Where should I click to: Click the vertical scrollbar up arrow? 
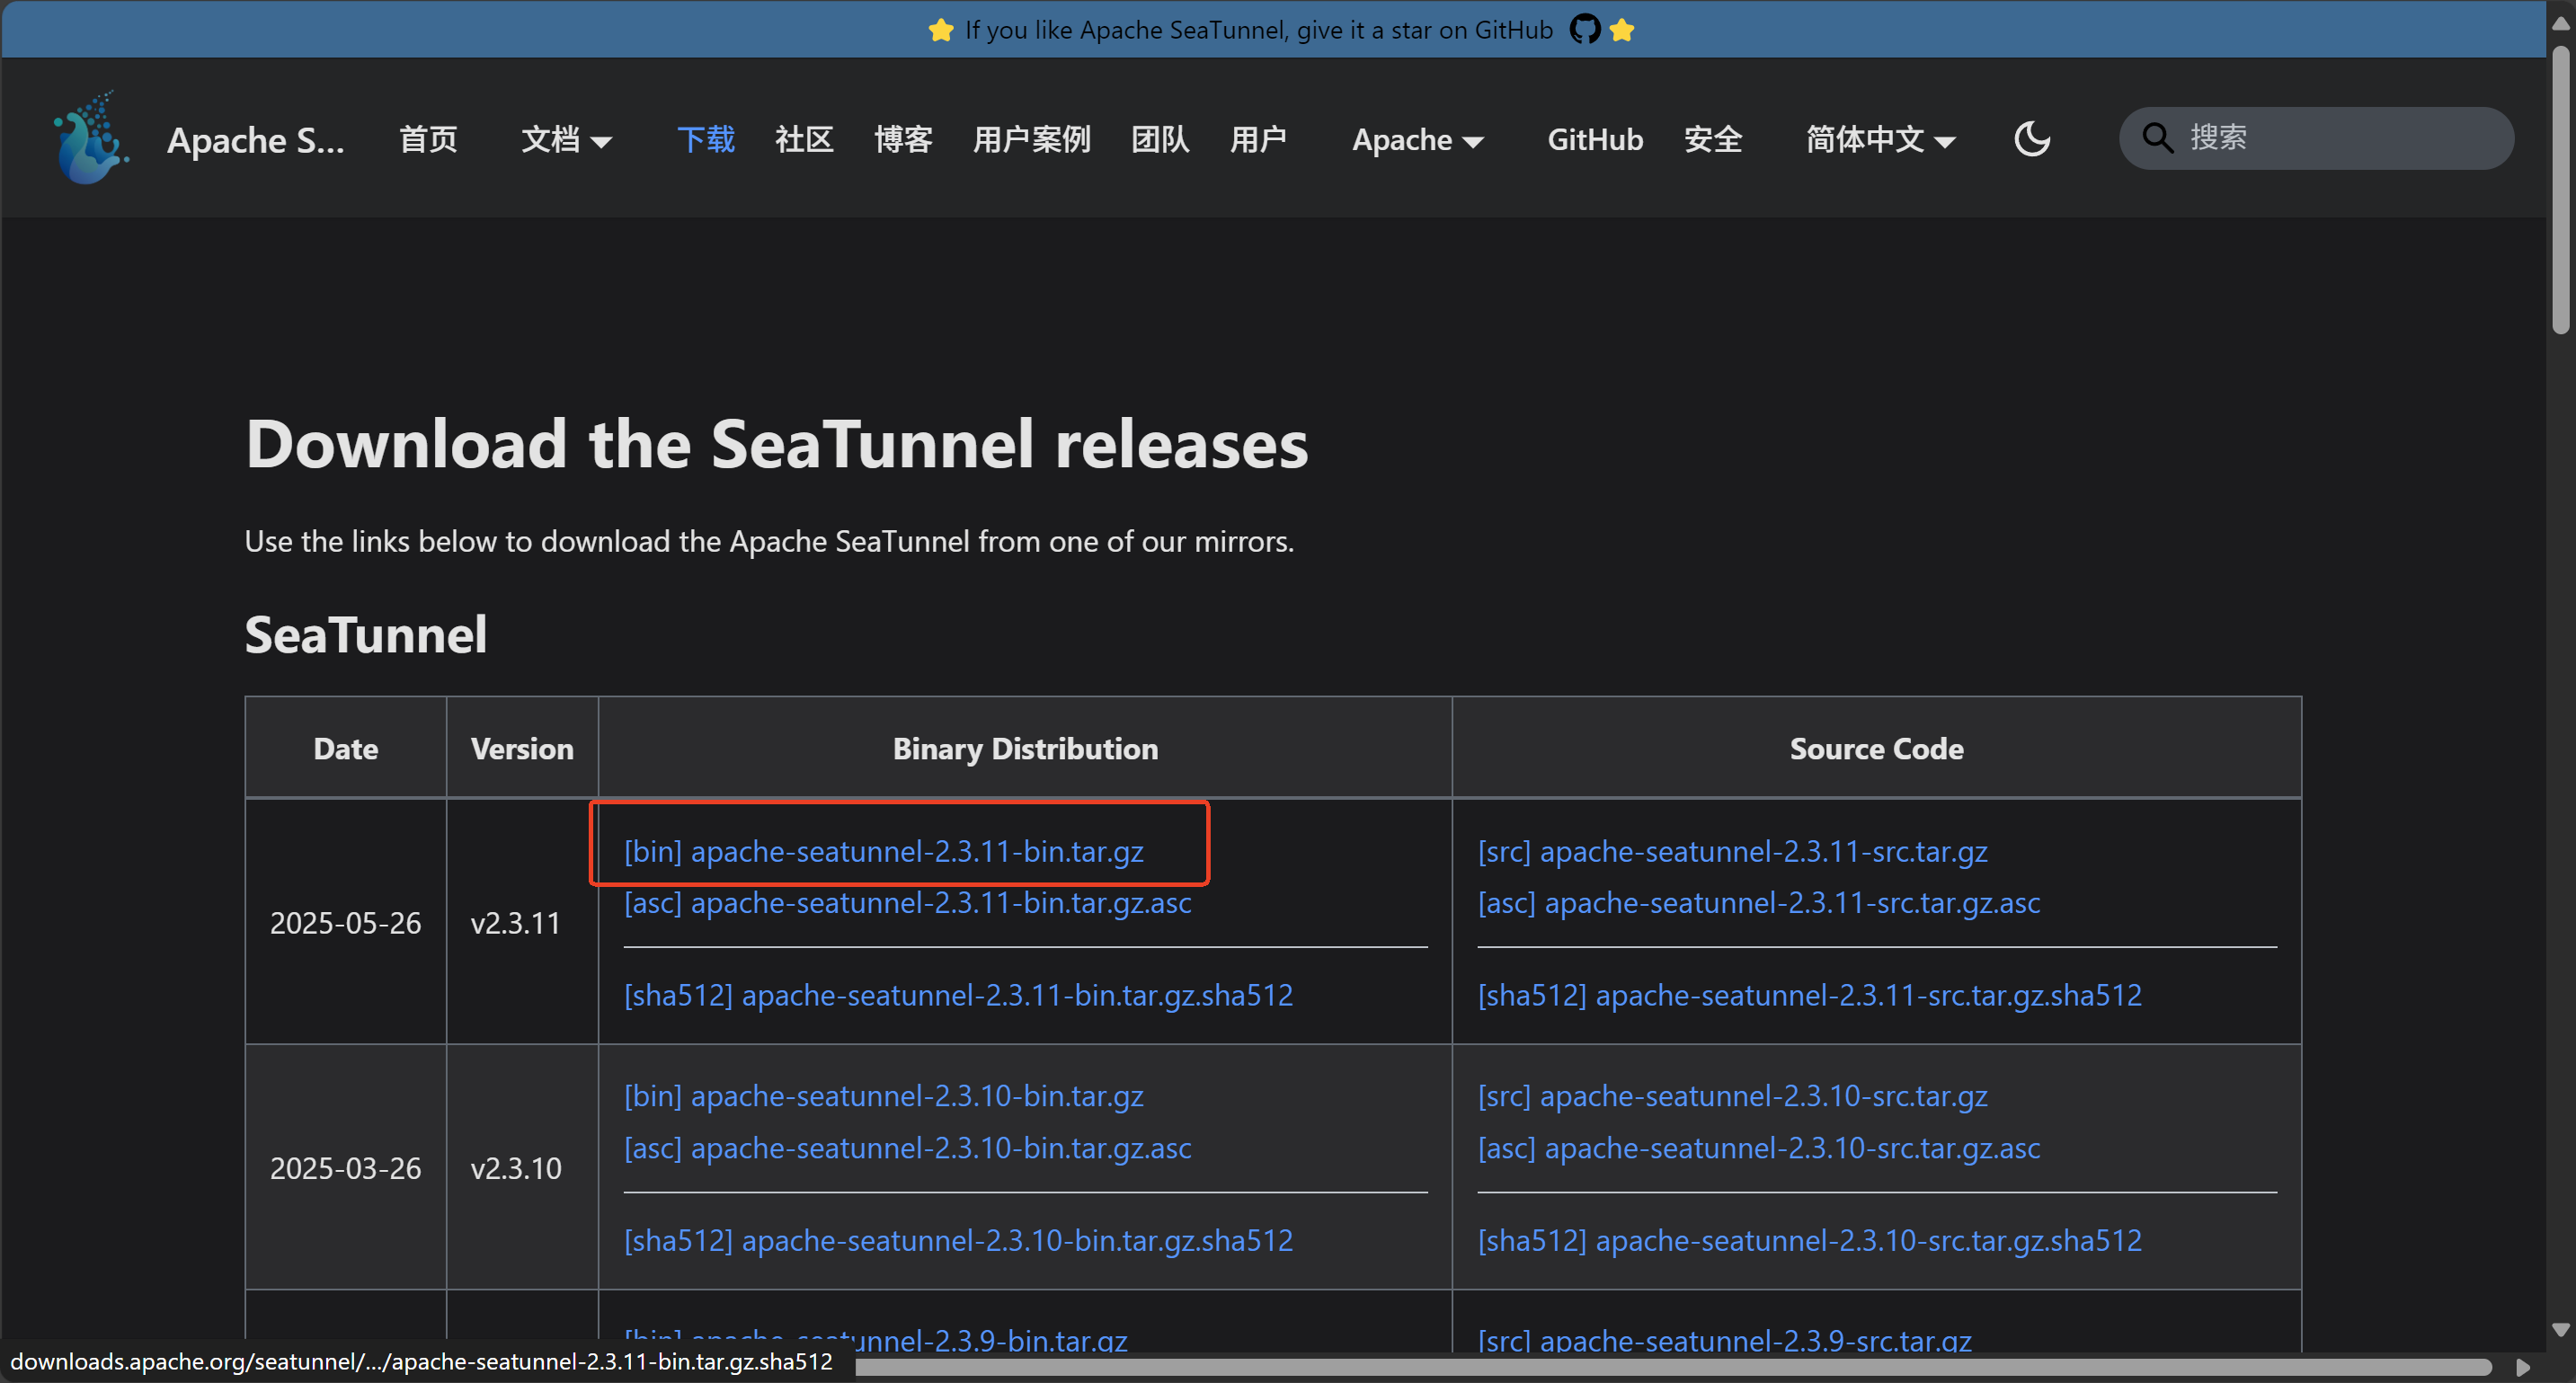pyautogui.click(x=2560, y=24)
